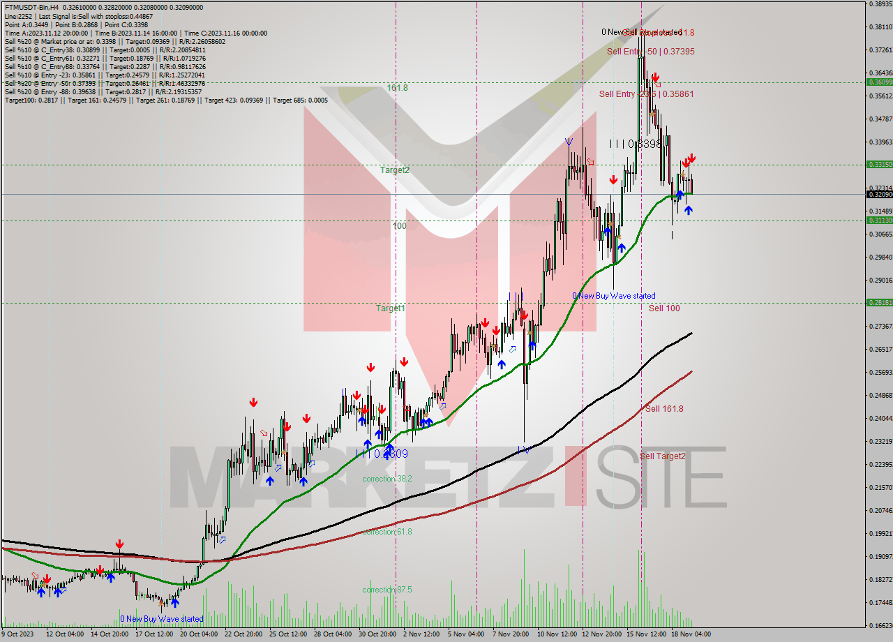Click the green 0.28181 price tag

click(x=879, y=302)
